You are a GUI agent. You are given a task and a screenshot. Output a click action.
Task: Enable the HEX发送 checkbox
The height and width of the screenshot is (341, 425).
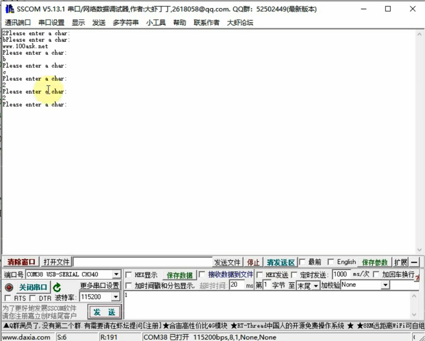(259, 275)
